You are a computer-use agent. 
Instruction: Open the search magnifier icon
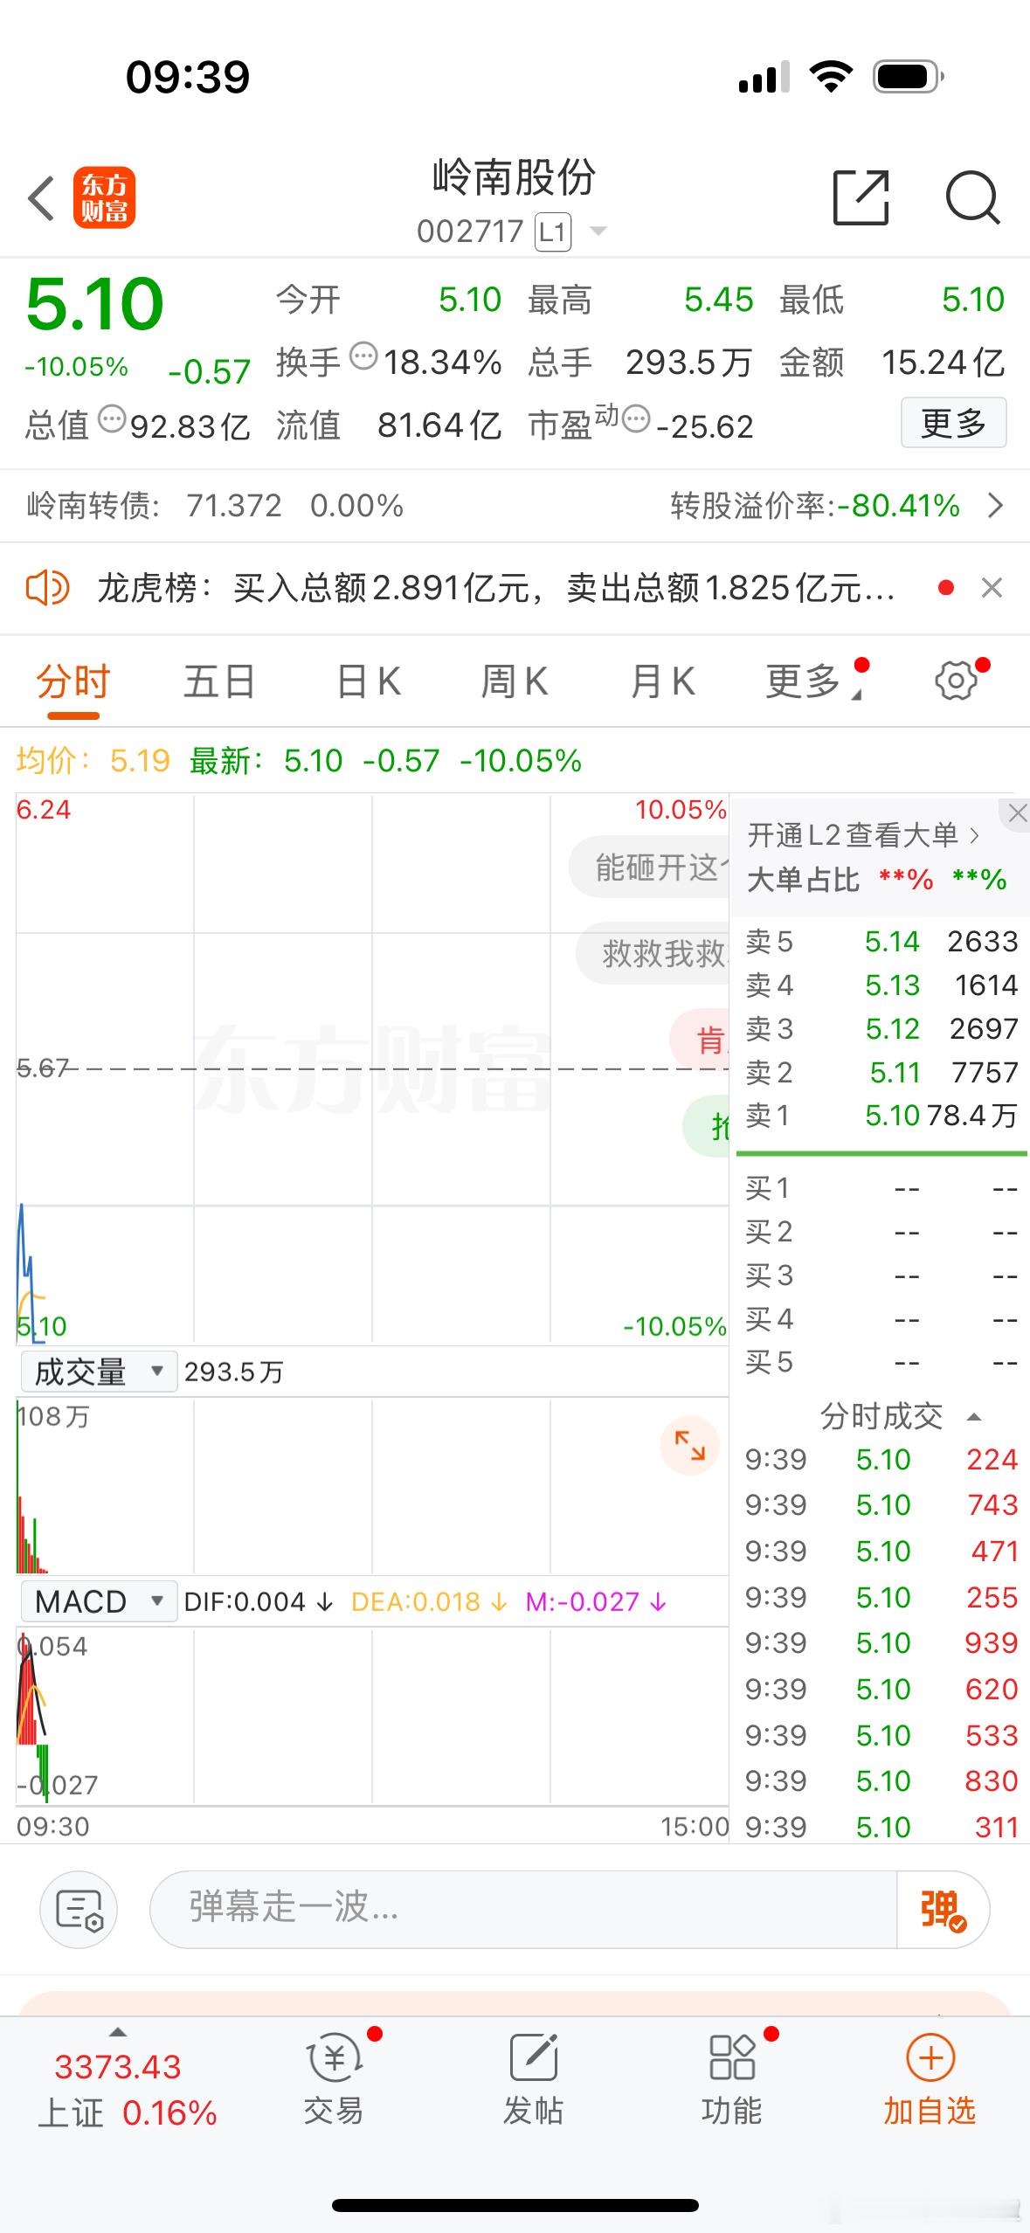pyautogui.click(x=972, y=197)
